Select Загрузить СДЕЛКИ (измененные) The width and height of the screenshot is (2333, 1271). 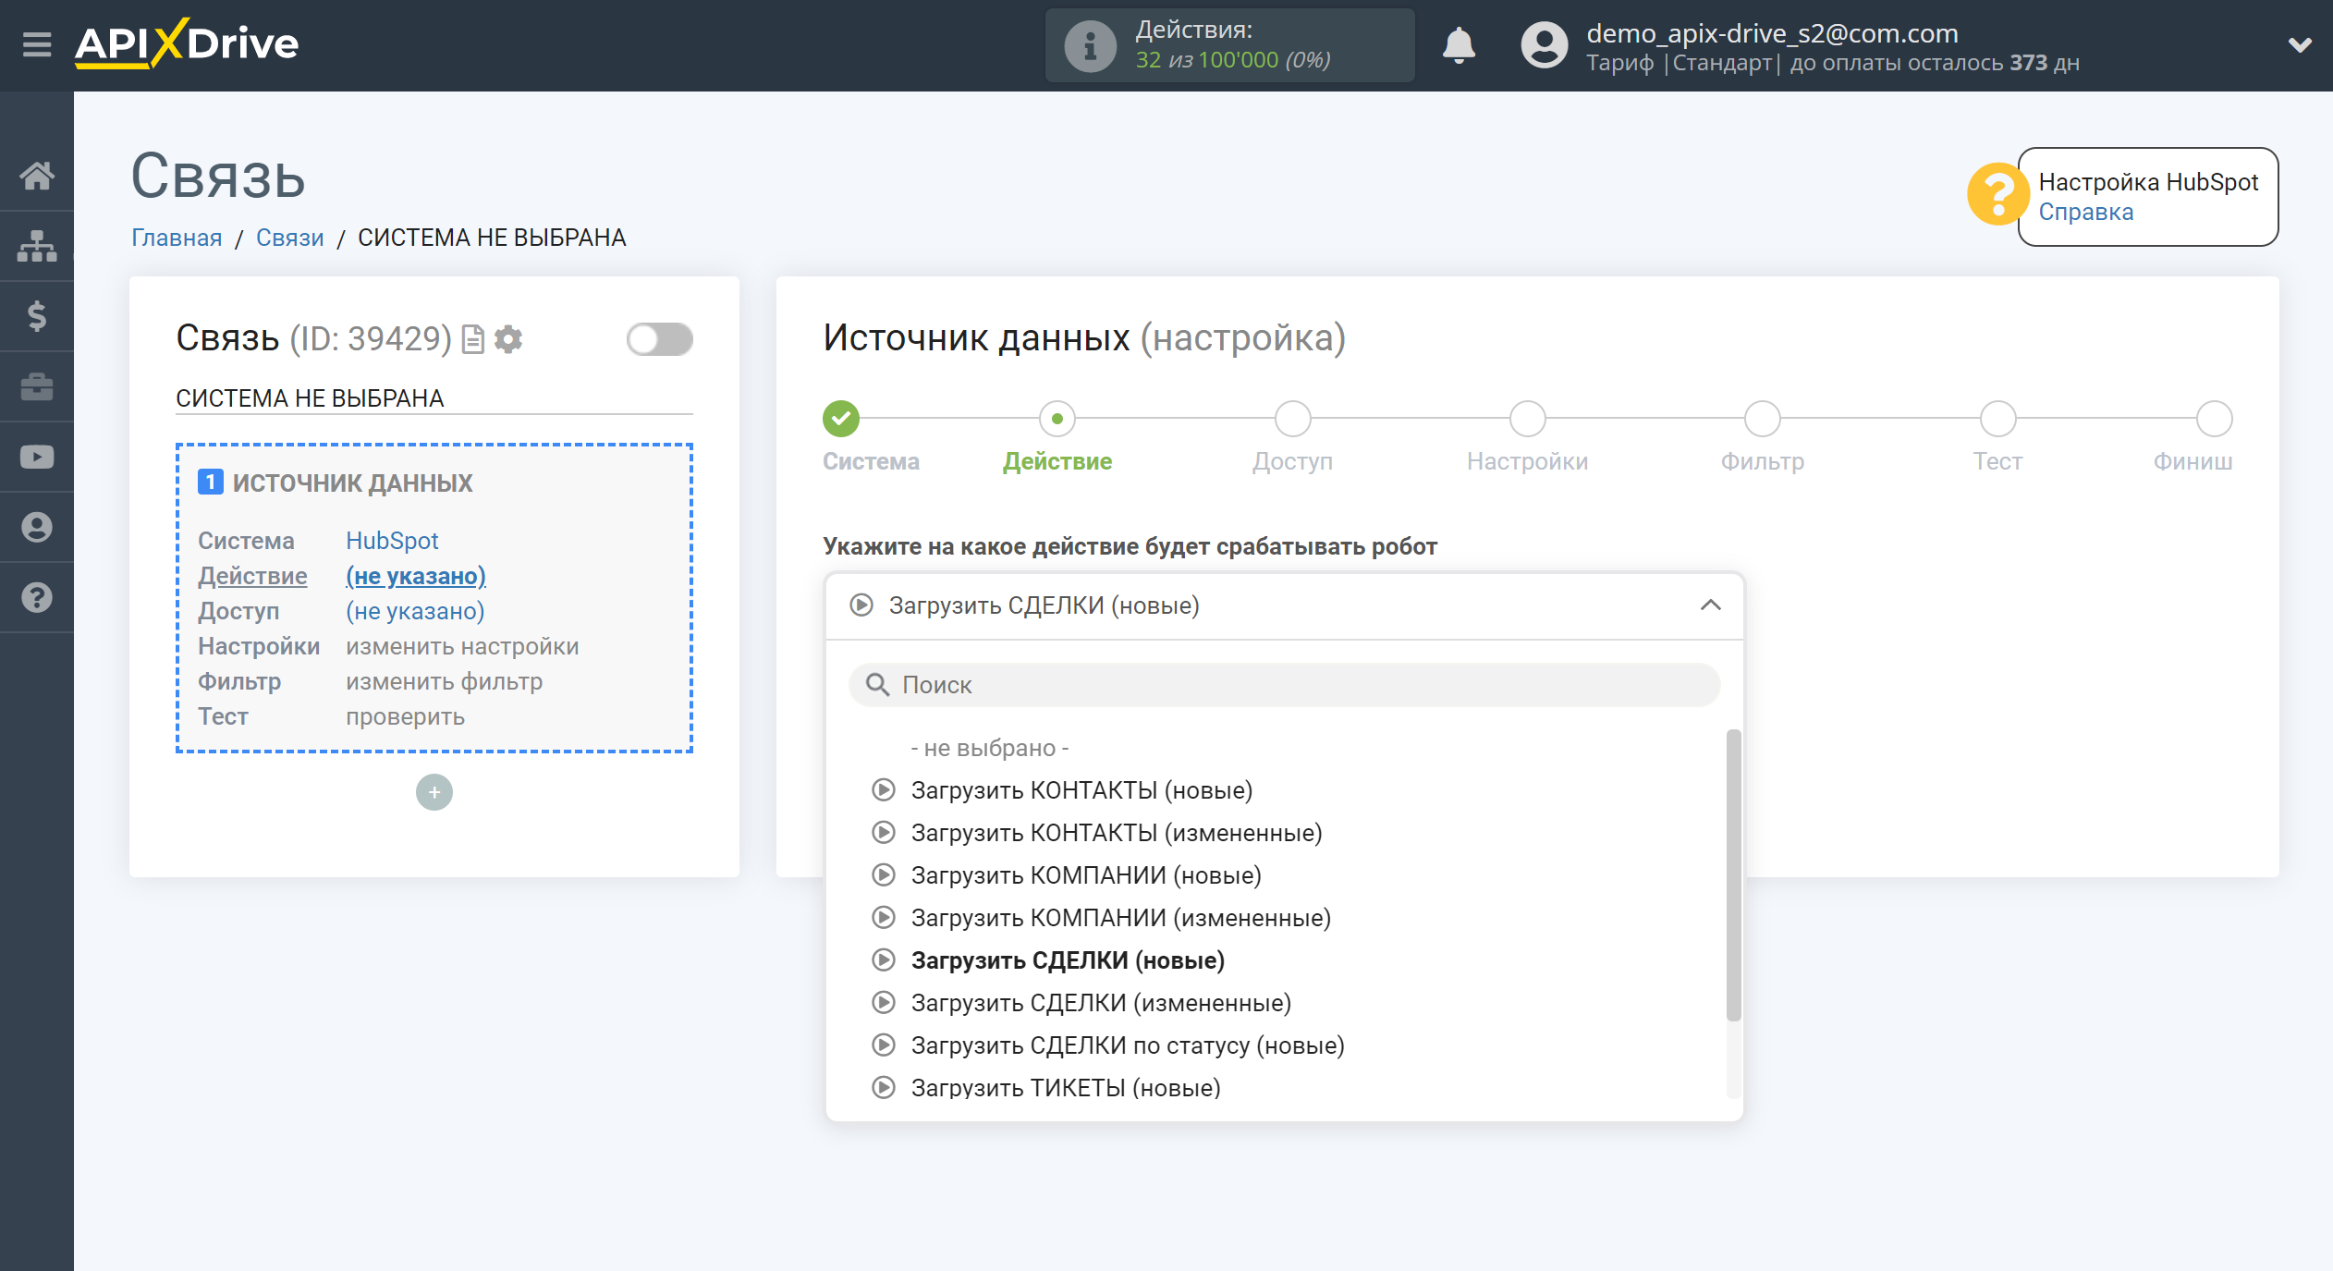point(1101,1003)
